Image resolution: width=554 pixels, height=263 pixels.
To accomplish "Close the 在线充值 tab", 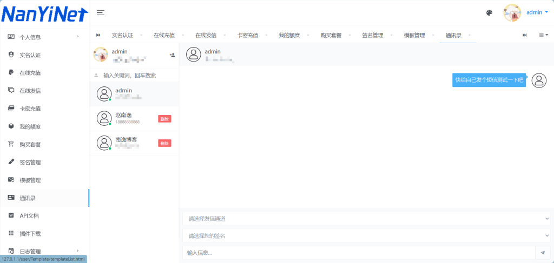I will click(183, 35).
